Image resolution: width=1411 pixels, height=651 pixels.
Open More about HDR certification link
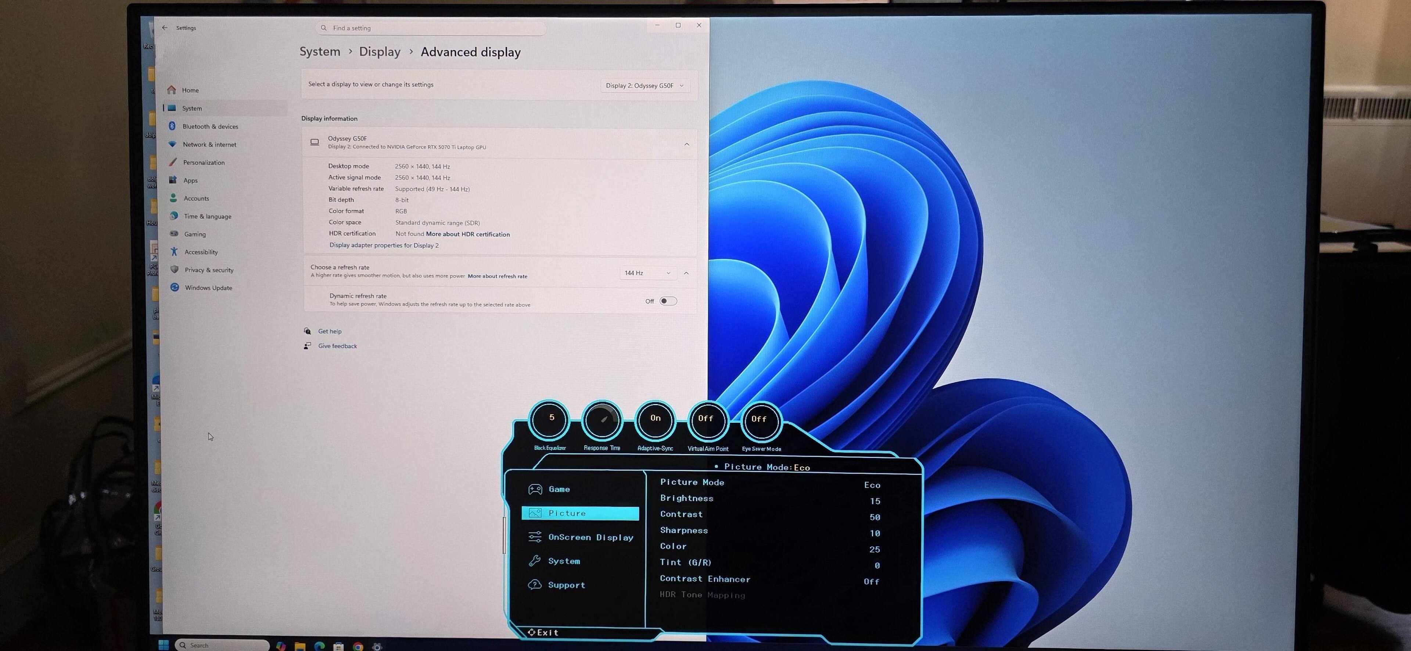pos(468,234)
